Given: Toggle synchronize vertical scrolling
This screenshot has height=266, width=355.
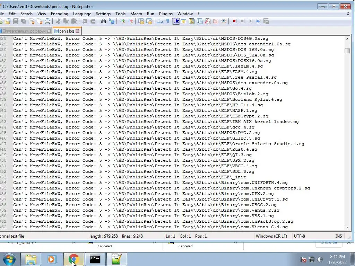Looking at the screenshot, I should [x=141, y=21].
